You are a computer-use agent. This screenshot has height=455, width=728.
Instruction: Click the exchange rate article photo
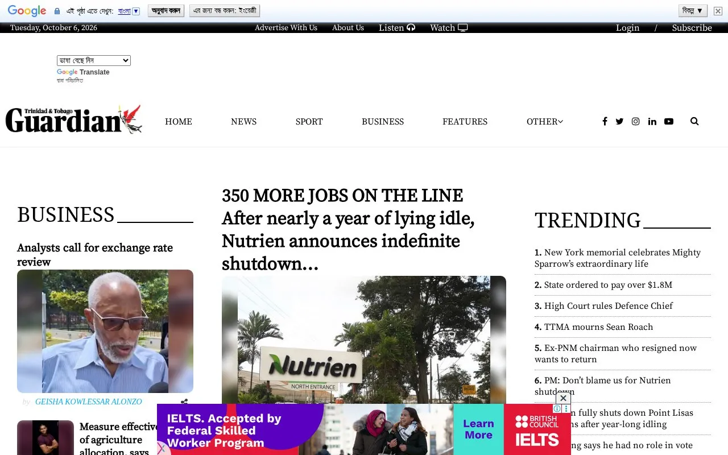(x=105, y=331)
